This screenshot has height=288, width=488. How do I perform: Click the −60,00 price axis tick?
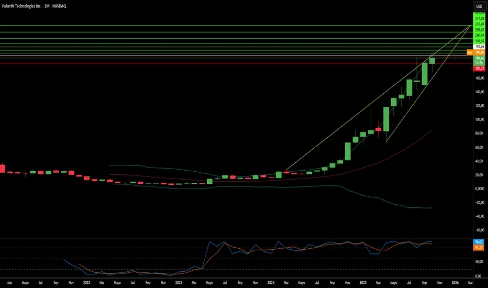pyautogui.click(x=480, y=230)
